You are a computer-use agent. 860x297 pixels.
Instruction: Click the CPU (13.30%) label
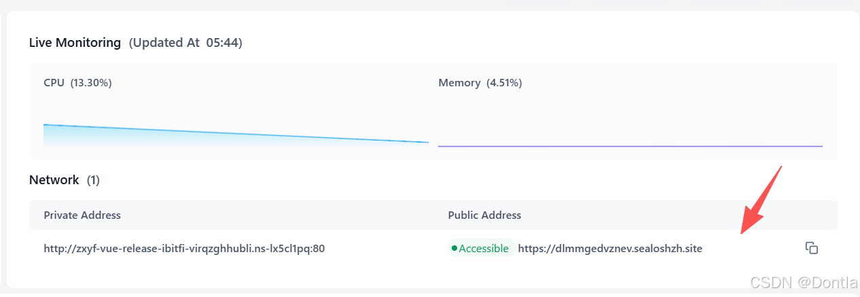[x=77, y=83]
